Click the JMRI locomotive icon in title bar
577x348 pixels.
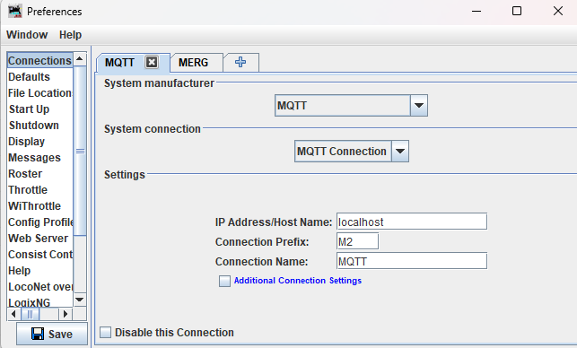pyautogui.click(x=14, y=11)
